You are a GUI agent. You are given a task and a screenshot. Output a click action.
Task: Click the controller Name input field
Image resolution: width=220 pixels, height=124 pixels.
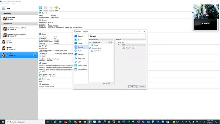pyautogui.click(x=134, y=42)
